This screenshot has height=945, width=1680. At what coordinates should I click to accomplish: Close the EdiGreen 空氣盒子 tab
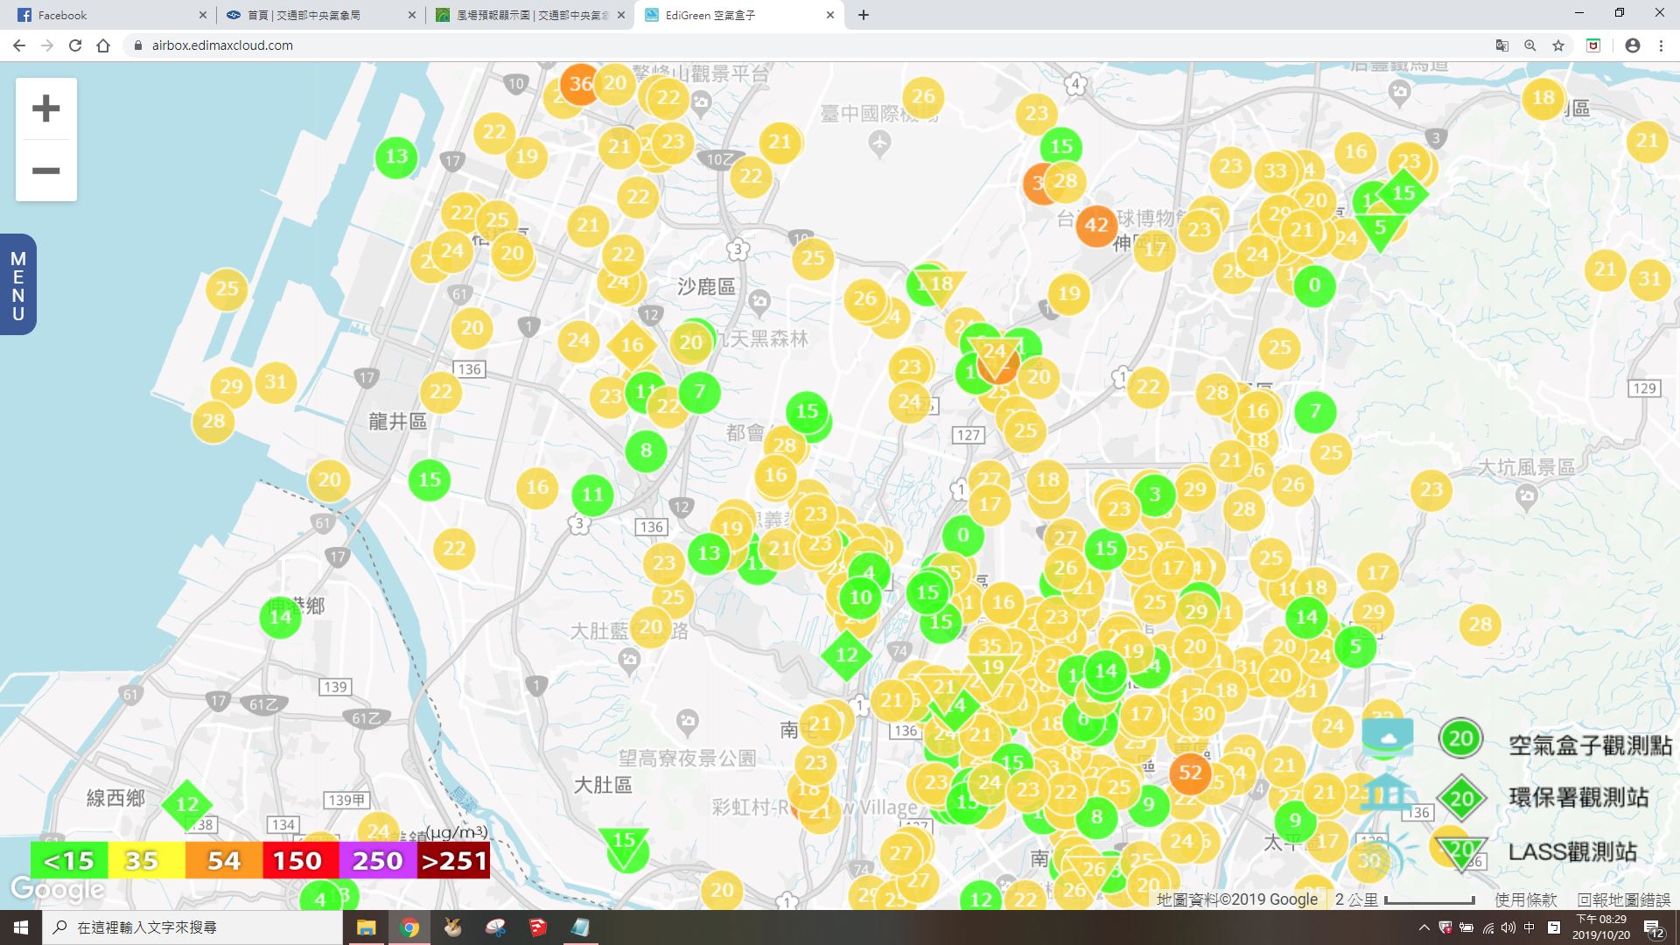click(830, 15)
